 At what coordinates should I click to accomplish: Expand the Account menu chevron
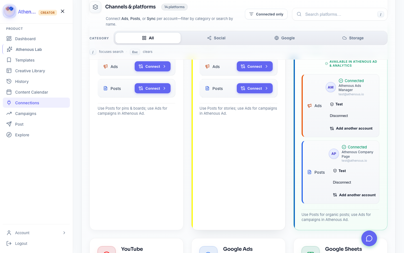tap(64, 233)
